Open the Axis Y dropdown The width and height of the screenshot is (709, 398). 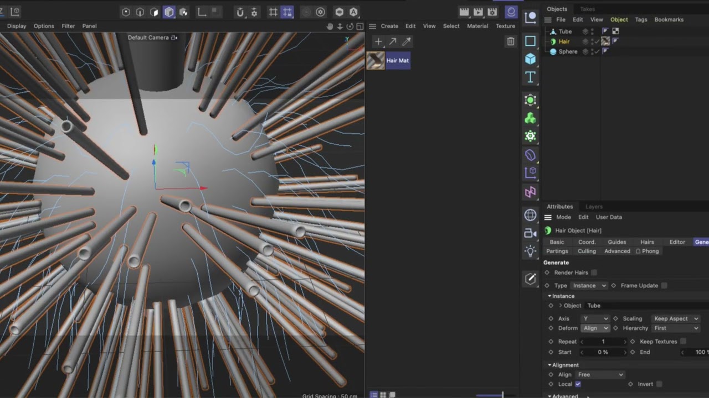click(x=595, y=319)
